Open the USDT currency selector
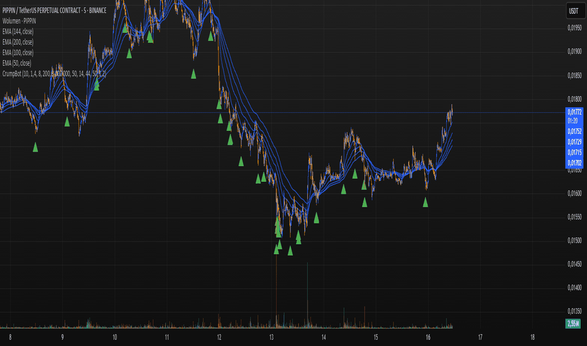The width and height of the screenshot is (587, 346). [574, 11]
